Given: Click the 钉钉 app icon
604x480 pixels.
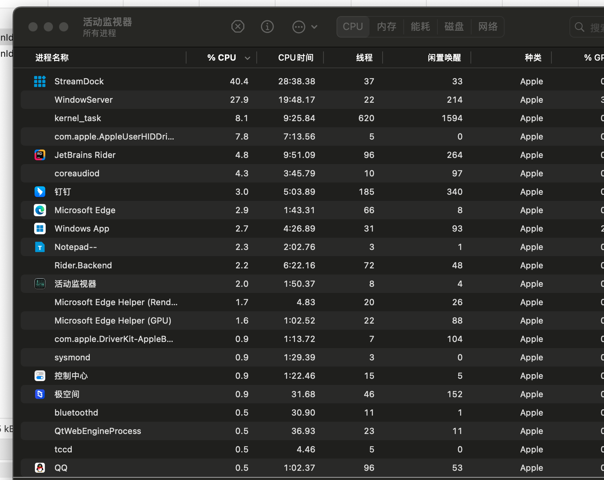Looking at the screenshot, I should click(x=40, y=192).
